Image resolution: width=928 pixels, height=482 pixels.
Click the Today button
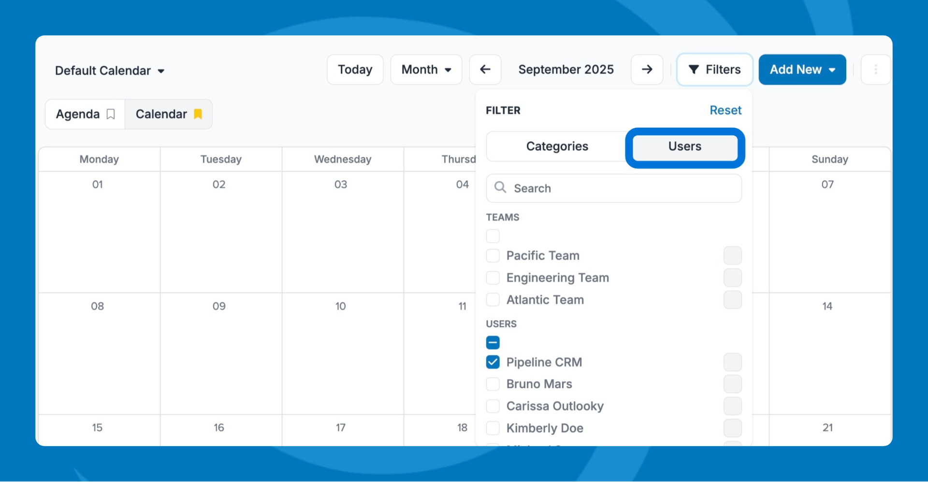pos(355,70)
